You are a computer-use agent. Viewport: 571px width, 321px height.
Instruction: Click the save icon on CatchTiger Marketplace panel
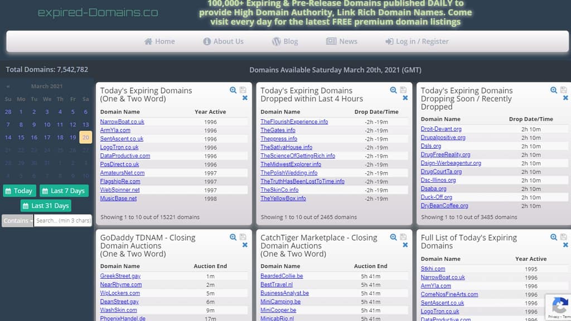[402, 237]
